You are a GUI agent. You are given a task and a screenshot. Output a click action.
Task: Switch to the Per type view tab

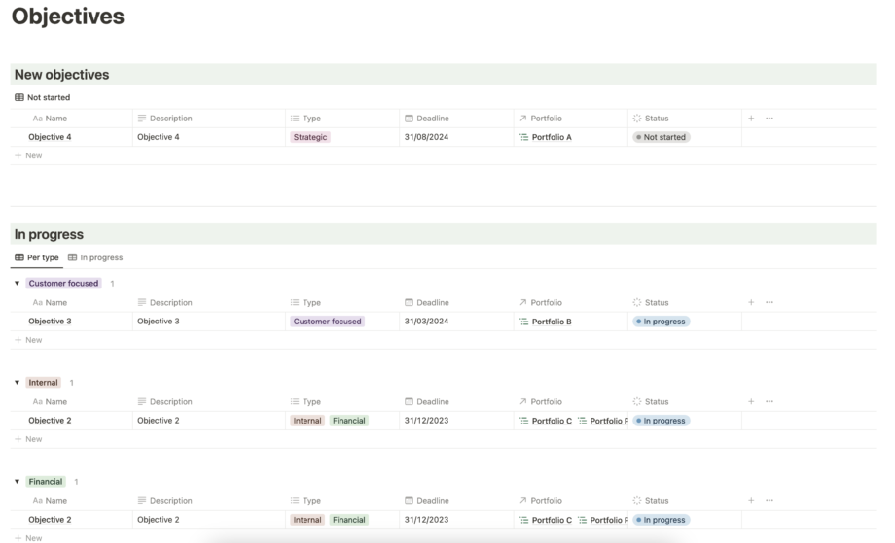click(36, 257)
